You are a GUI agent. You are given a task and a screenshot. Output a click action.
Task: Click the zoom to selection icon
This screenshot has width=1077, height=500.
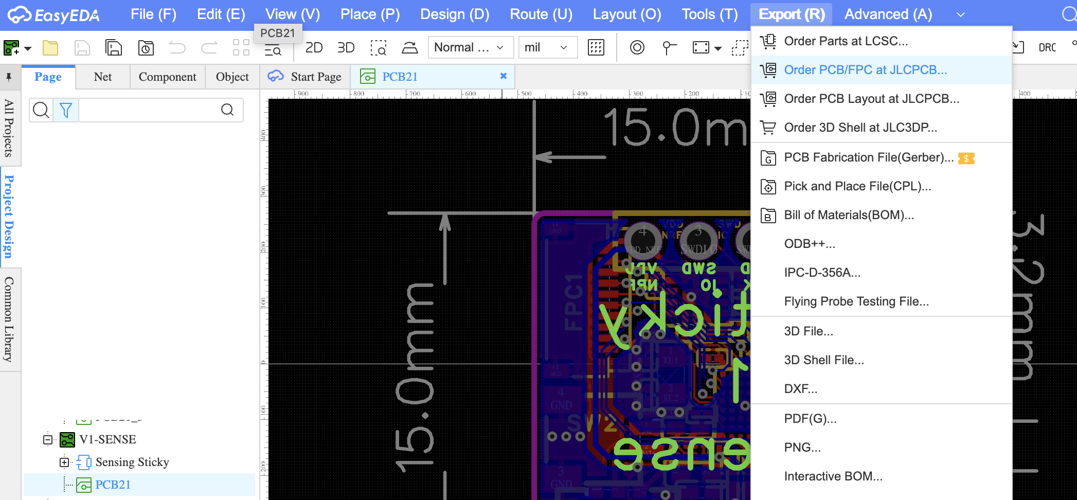point(379,48)
